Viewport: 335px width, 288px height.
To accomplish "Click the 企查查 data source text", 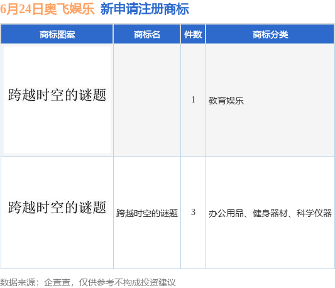I will [57, 282].
